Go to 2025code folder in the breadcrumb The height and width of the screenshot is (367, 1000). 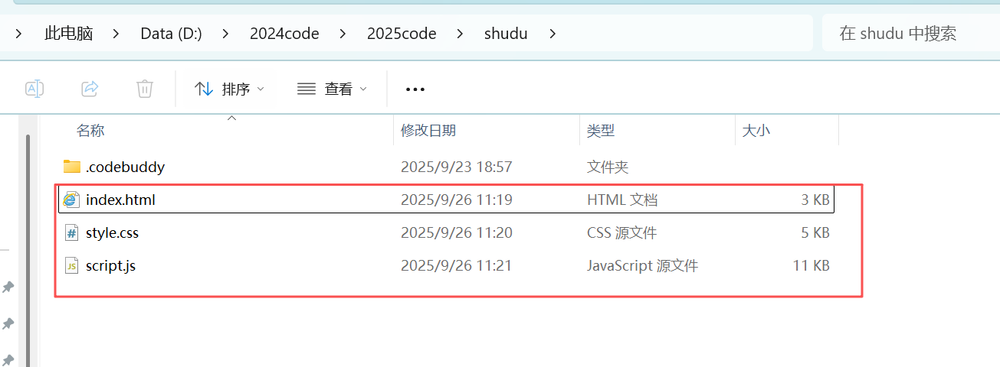(x=402, y=34)
